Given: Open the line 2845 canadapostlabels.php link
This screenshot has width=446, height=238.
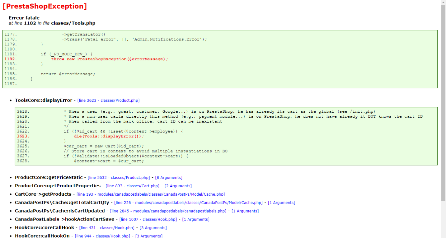Looking at the screenshot, I should (x=168, y=211).
